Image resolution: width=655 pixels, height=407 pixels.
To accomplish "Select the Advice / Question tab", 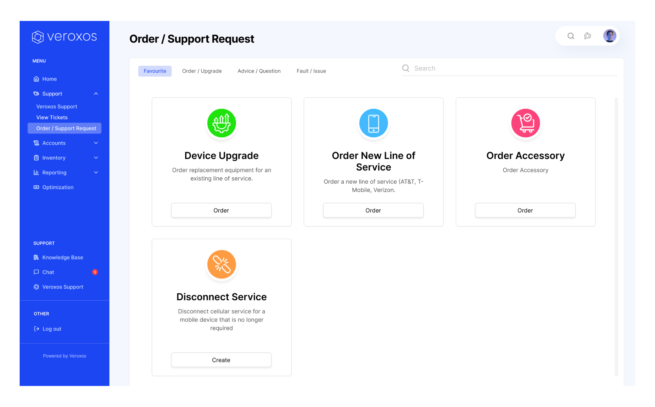I will click(x=259, y=71).
